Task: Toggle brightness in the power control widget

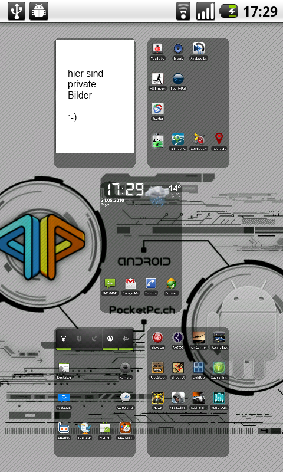Action: coord(126,339)
